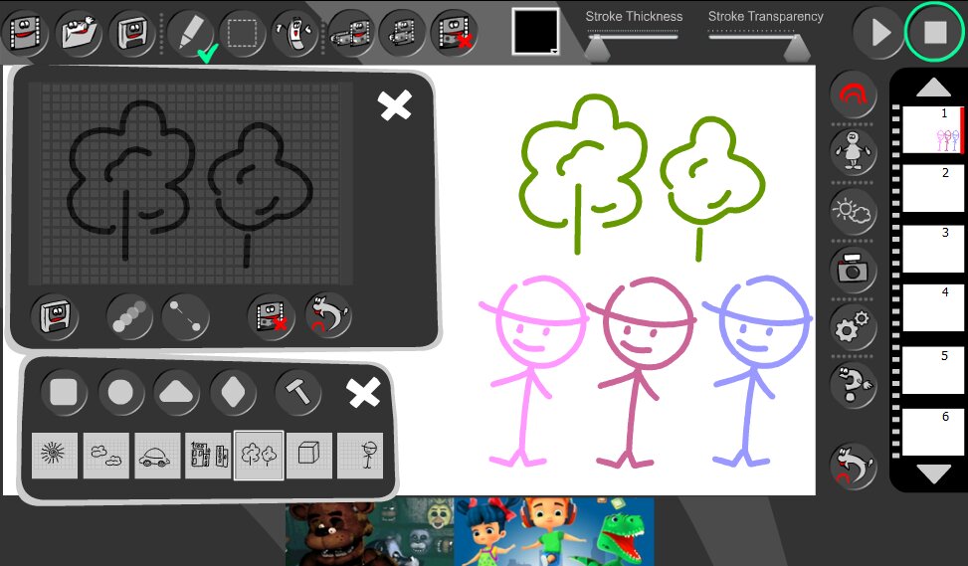This screenshot has width=968, height=566.
Task: Choose the dashed rectangle selection tool
Action: pos(240,33)
